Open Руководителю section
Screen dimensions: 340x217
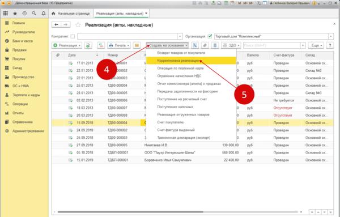point(24,32)
